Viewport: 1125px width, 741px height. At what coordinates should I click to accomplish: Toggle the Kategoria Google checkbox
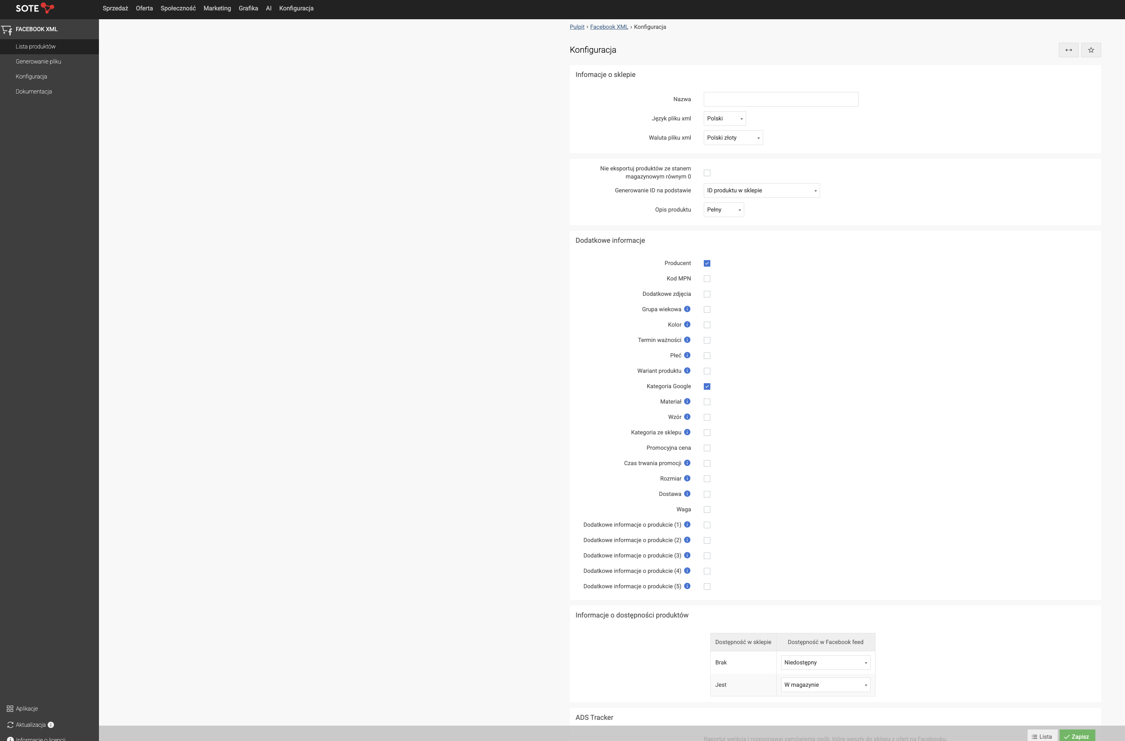pos(706,387)
